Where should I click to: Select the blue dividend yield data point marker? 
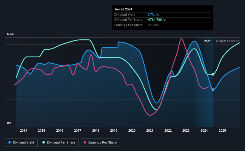(213, 90)
